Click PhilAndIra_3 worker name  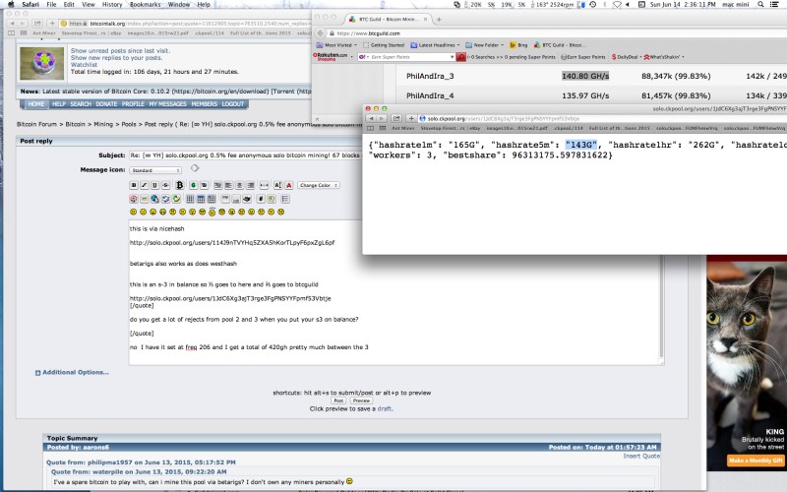(x=430, y=77)
